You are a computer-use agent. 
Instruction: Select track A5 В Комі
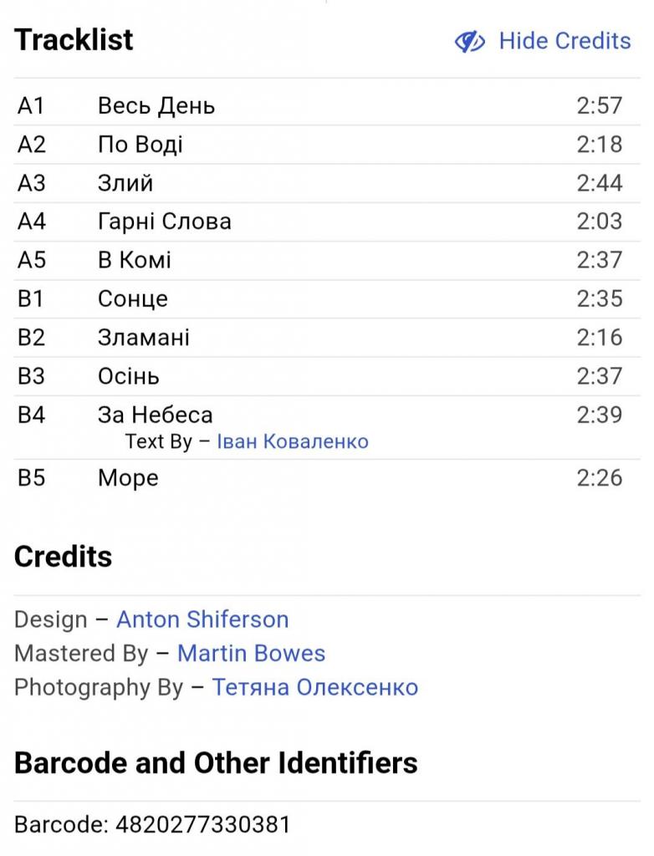135,260
